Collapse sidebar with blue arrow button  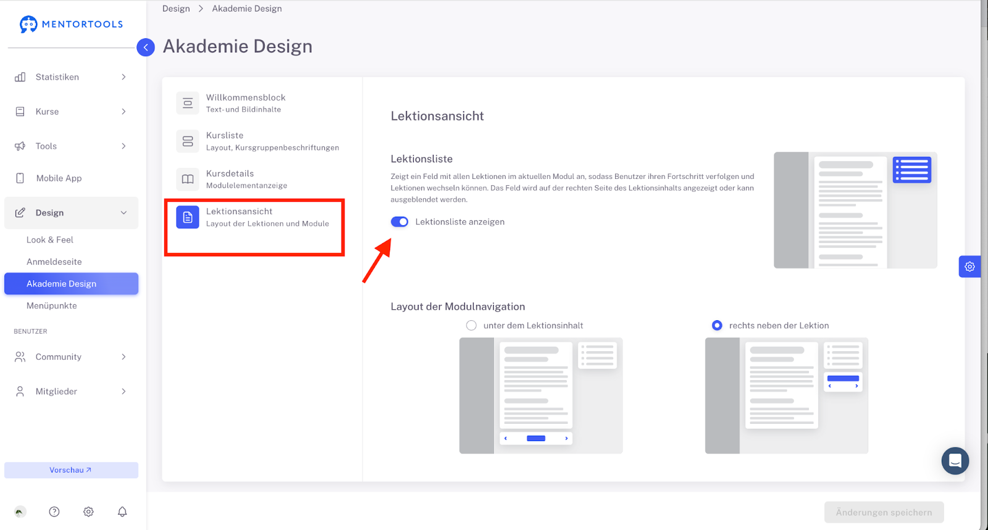click(146, 47)
